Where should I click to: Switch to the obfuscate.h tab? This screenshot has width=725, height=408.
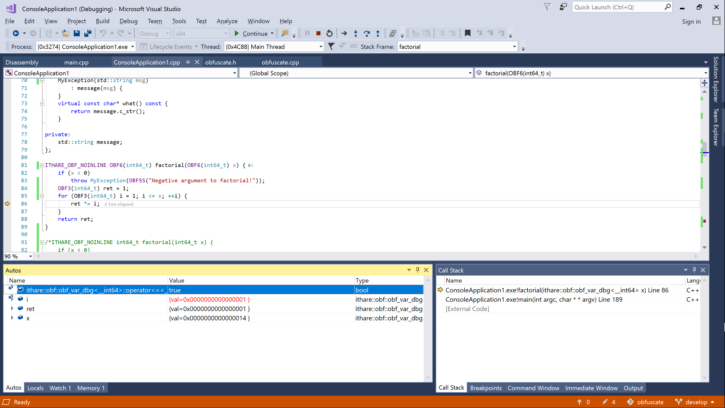point(220,62)
